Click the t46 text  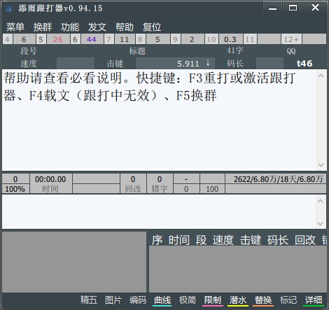[x=304, y=64]
